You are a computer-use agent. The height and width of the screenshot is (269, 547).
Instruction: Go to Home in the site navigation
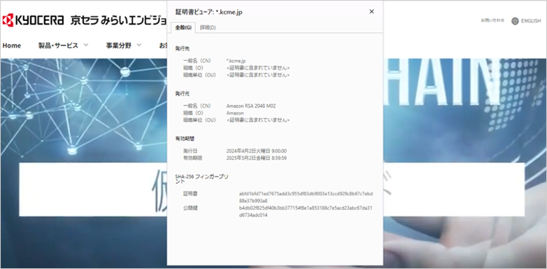pyautogui.click(x=11, y=45)
